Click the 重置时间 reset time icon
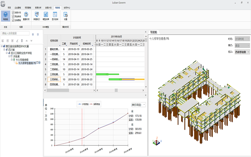Screen dimensions: 251x157 (26, 14)
